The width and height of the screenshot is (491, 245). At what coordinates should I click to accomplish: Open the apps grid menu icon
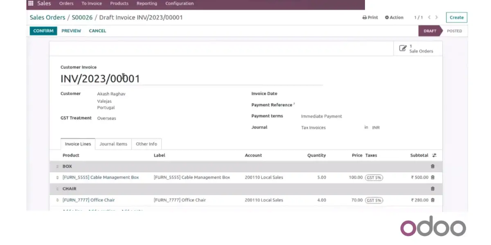pyautogui.click(x=31, y=3)
